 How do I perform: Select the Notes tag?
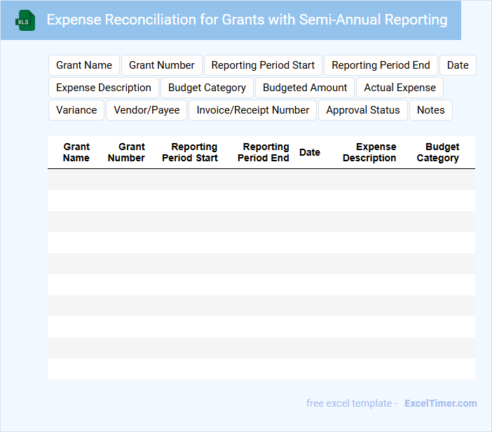(430, 110)
